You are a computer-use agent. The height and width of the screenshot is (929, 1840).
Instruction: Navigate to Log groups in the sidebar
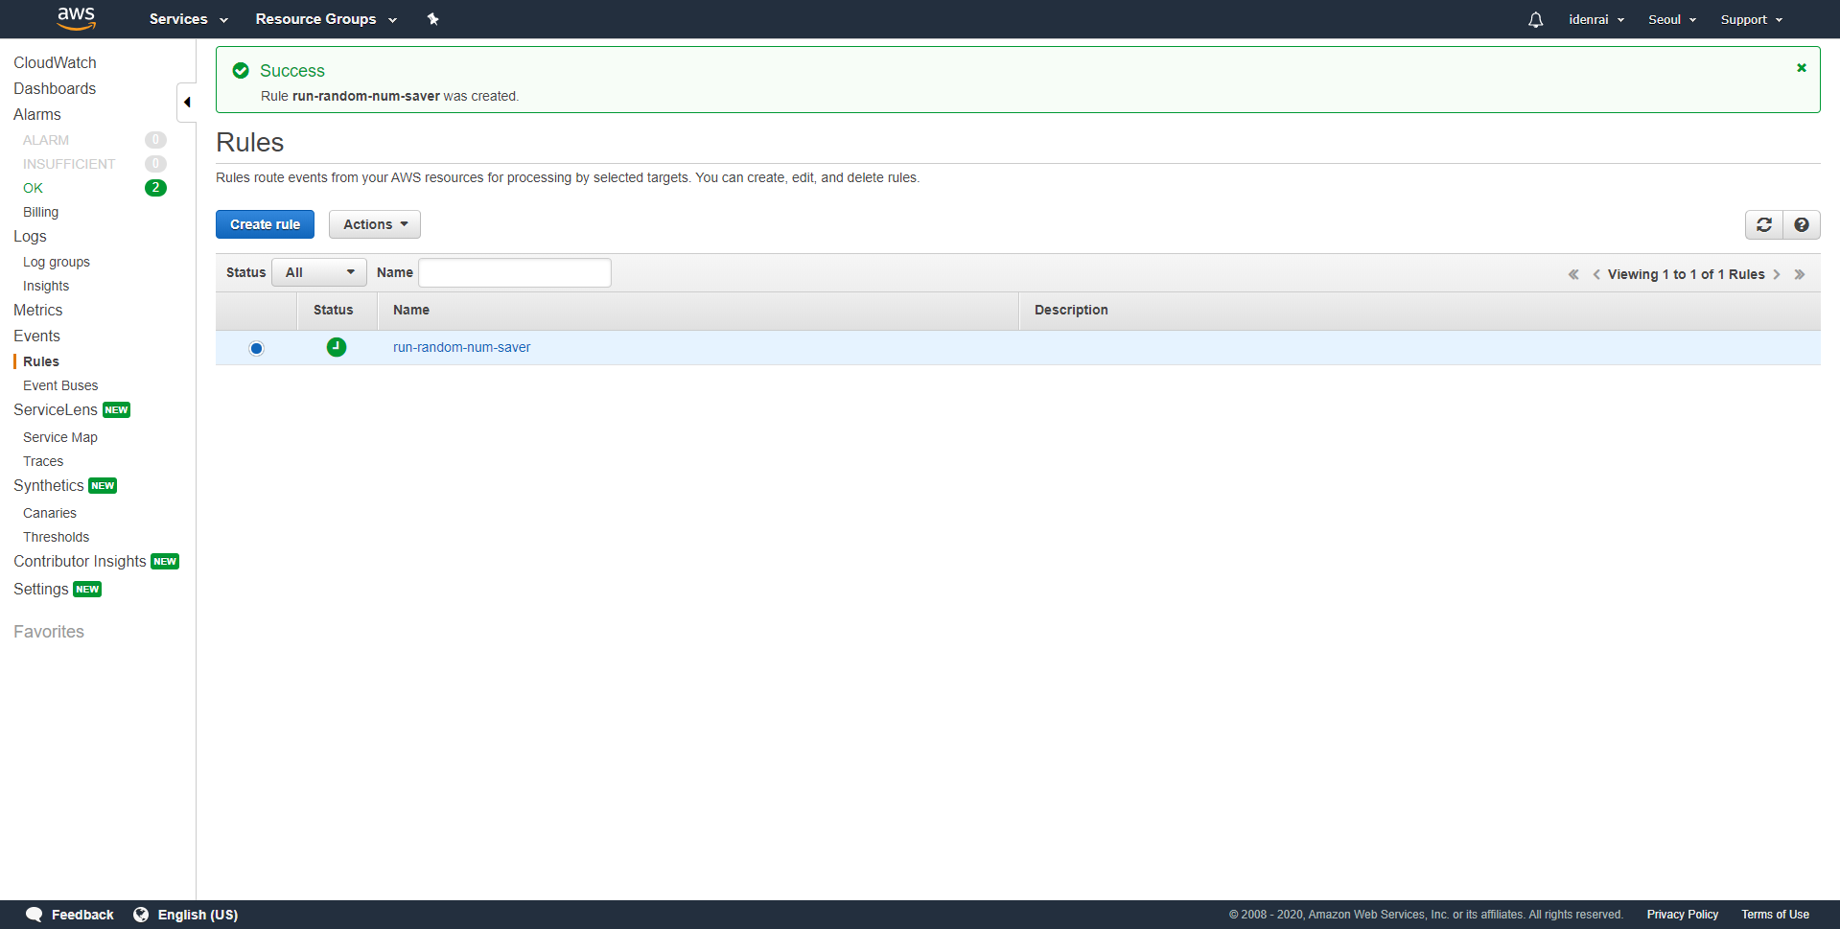(56, 261)
